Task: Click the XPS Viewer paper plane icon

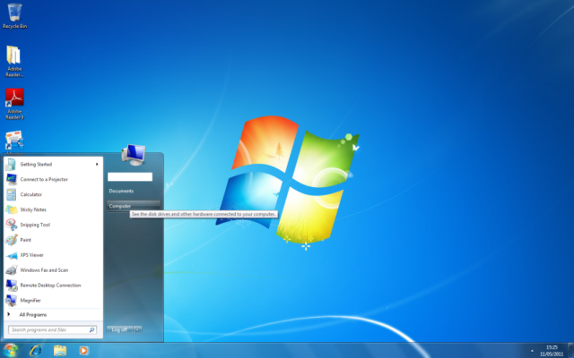Action: pyautogui.click(x=11, y=255)
